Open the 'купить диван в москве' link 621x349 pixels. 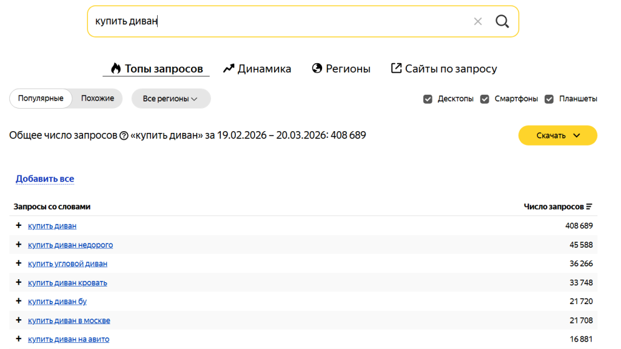pos(69,320)
